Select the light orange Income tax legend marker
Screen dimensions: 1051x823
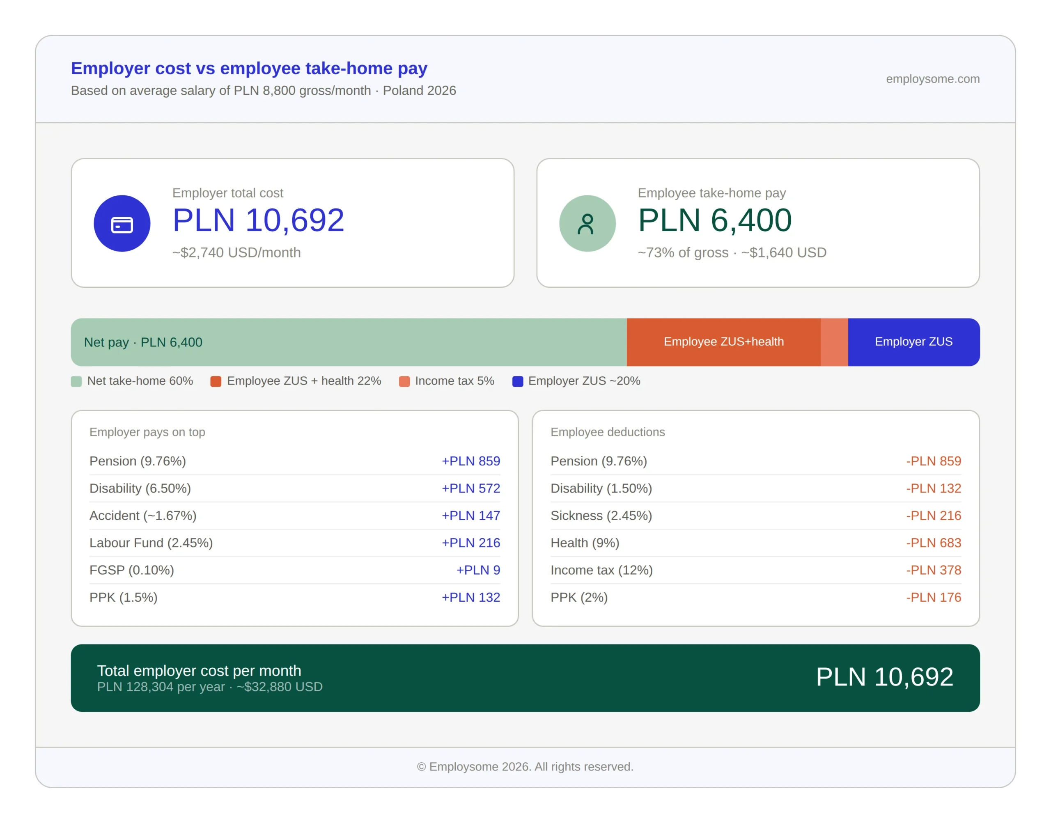coord(405,381)
